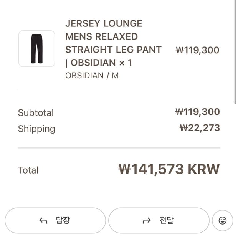238x238 pixels.
Task: Click the KRW currency code
Action: click(x=204, y=169)
